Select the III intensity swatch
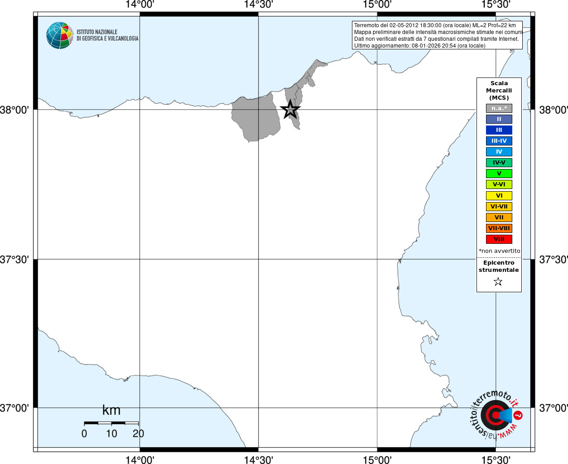568x464 pixels. coord(499,130)
